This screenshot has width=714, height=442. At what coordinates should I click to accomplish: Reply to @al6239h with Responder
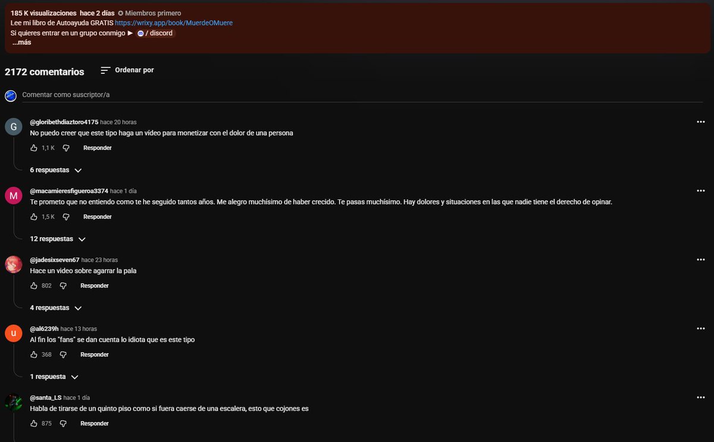coord(95,355)
